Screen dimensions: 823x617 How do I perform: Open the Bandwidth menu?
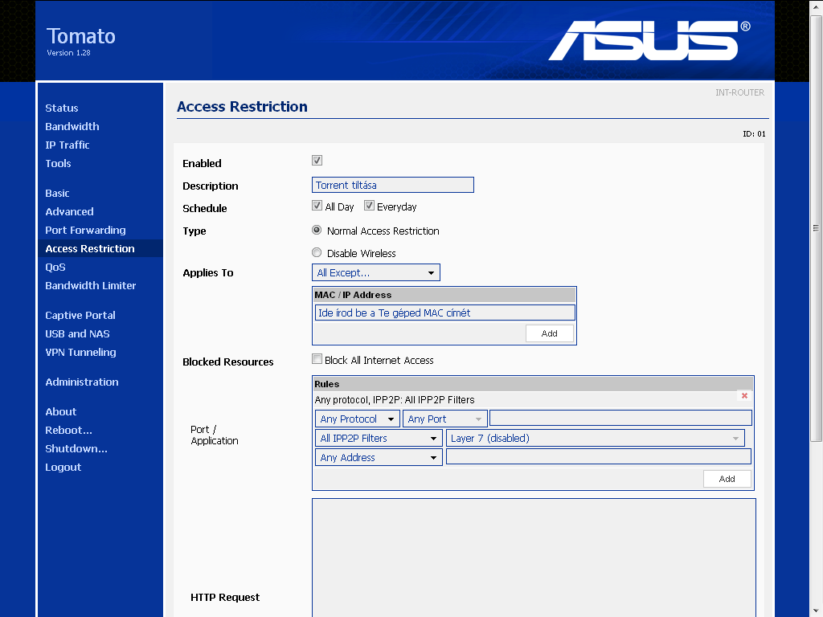[x=72, y=126]
